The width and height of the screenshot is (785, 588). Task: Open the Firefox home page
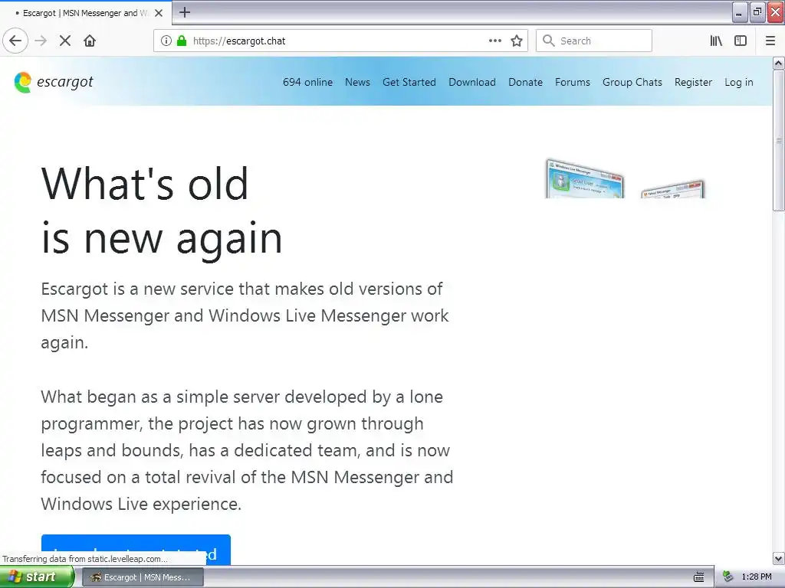90,41
